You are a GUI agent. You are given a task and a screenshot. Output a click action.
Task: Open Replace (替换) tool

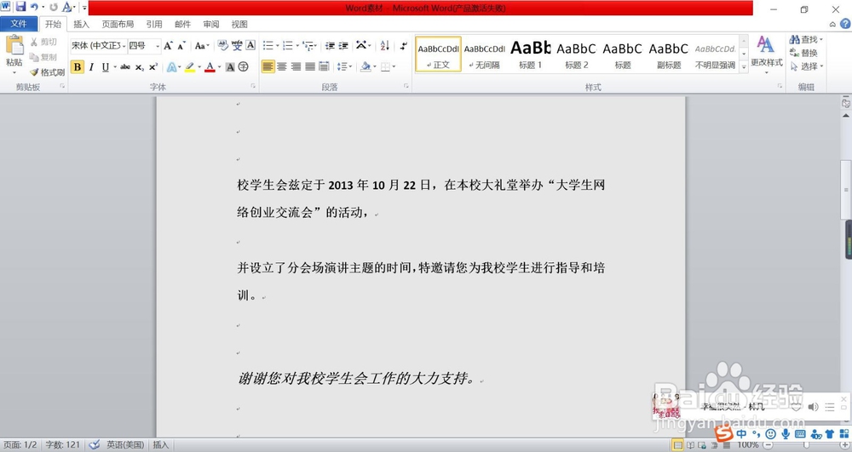point(803,53)
